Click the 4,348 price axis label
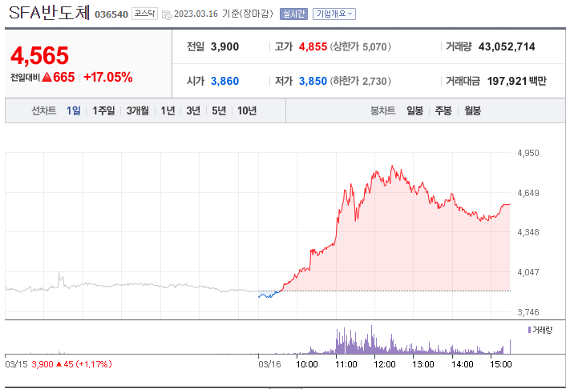566x389 pixels. 528,232
